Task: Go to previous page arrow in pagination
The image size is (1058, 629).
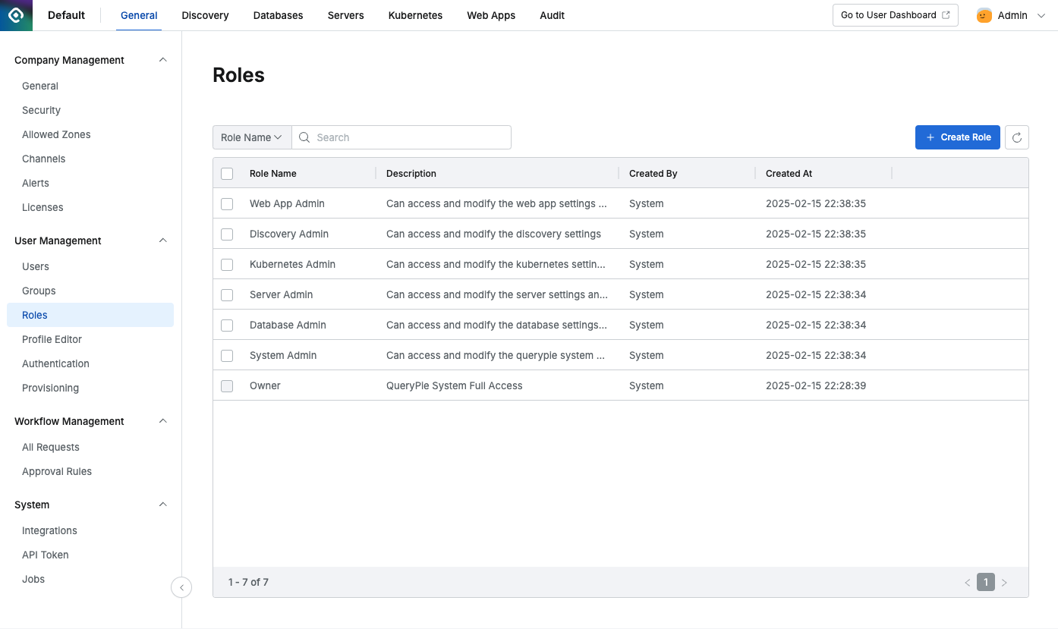Action: pos(968,583)
